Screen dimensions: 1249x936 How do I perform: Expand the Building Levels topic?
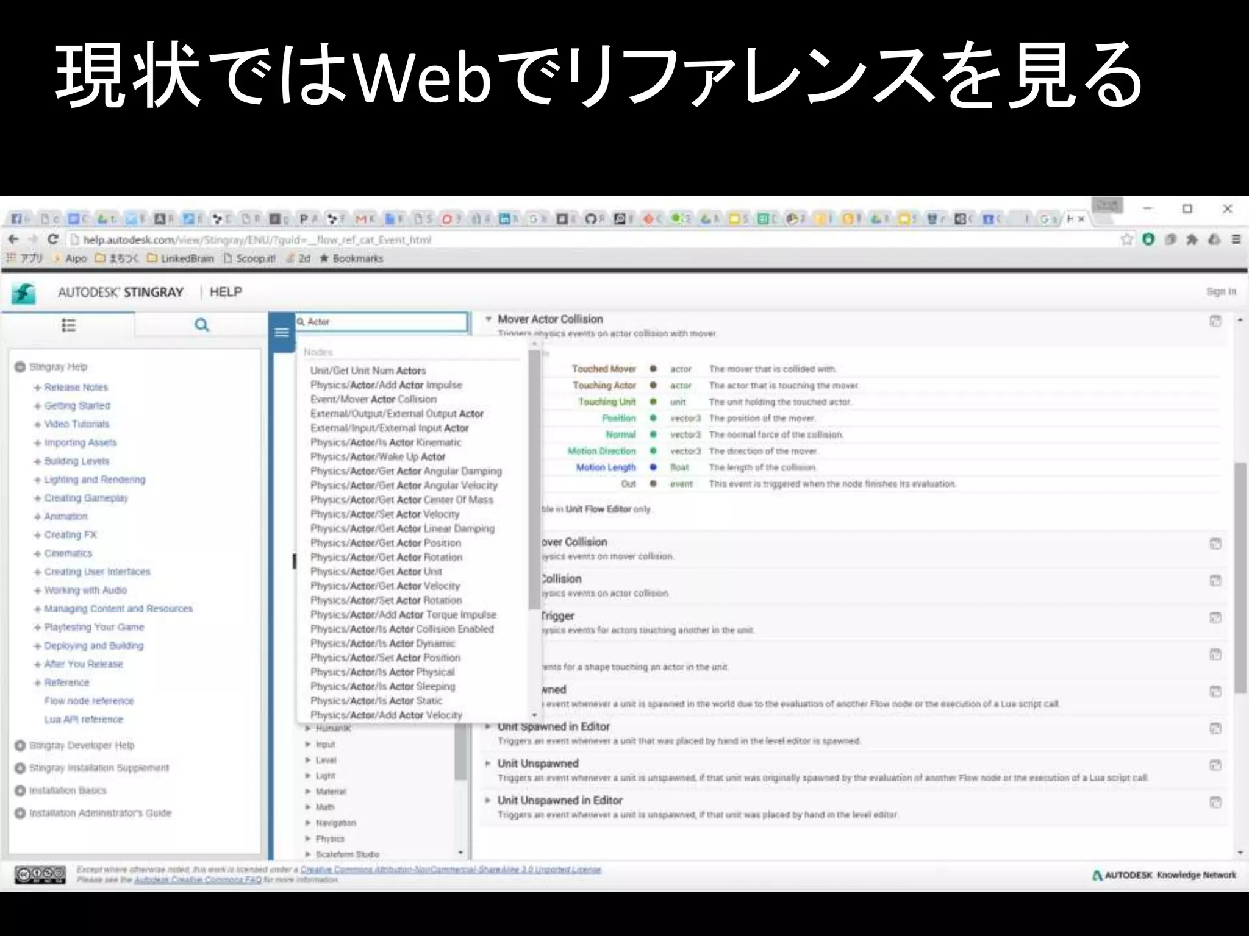point(38,461)
